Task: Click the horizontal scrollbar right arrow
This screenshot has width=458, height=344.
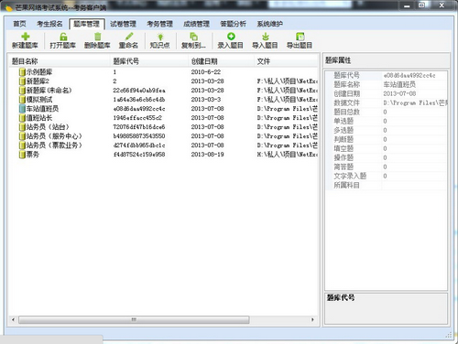Action: click(312, 319)
